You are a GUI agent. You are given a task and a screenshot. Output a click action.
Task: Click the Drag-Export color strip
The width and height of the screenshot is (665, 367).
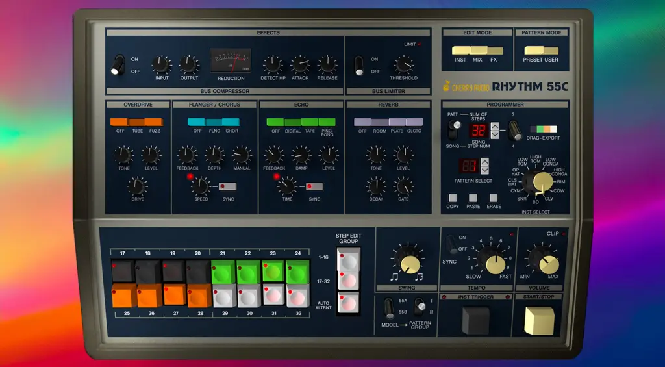(543, 129)
